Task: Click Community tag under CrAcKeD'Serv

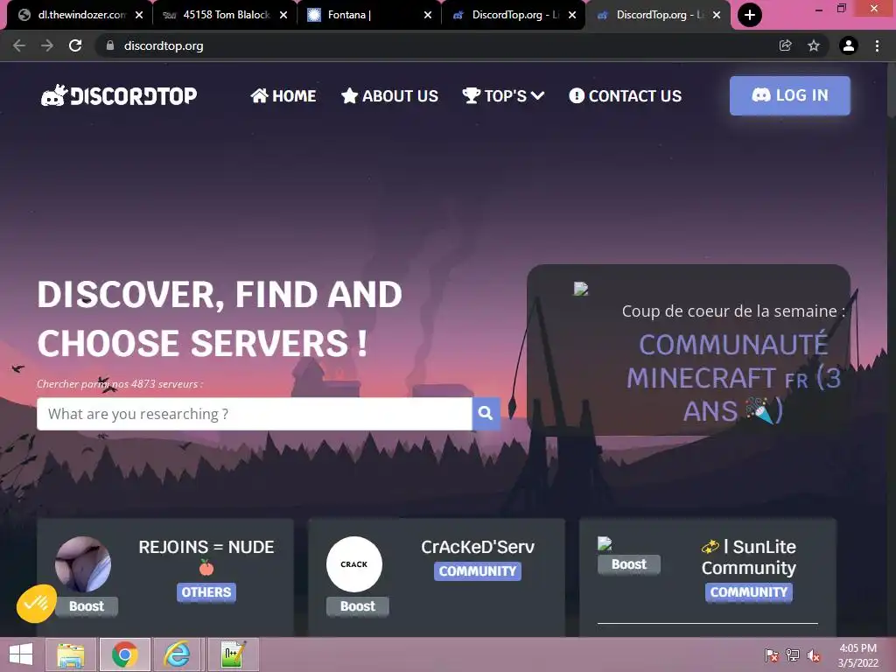Action: [478, 570]
